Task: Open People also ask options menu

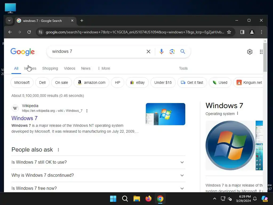Action: point(58,150)
